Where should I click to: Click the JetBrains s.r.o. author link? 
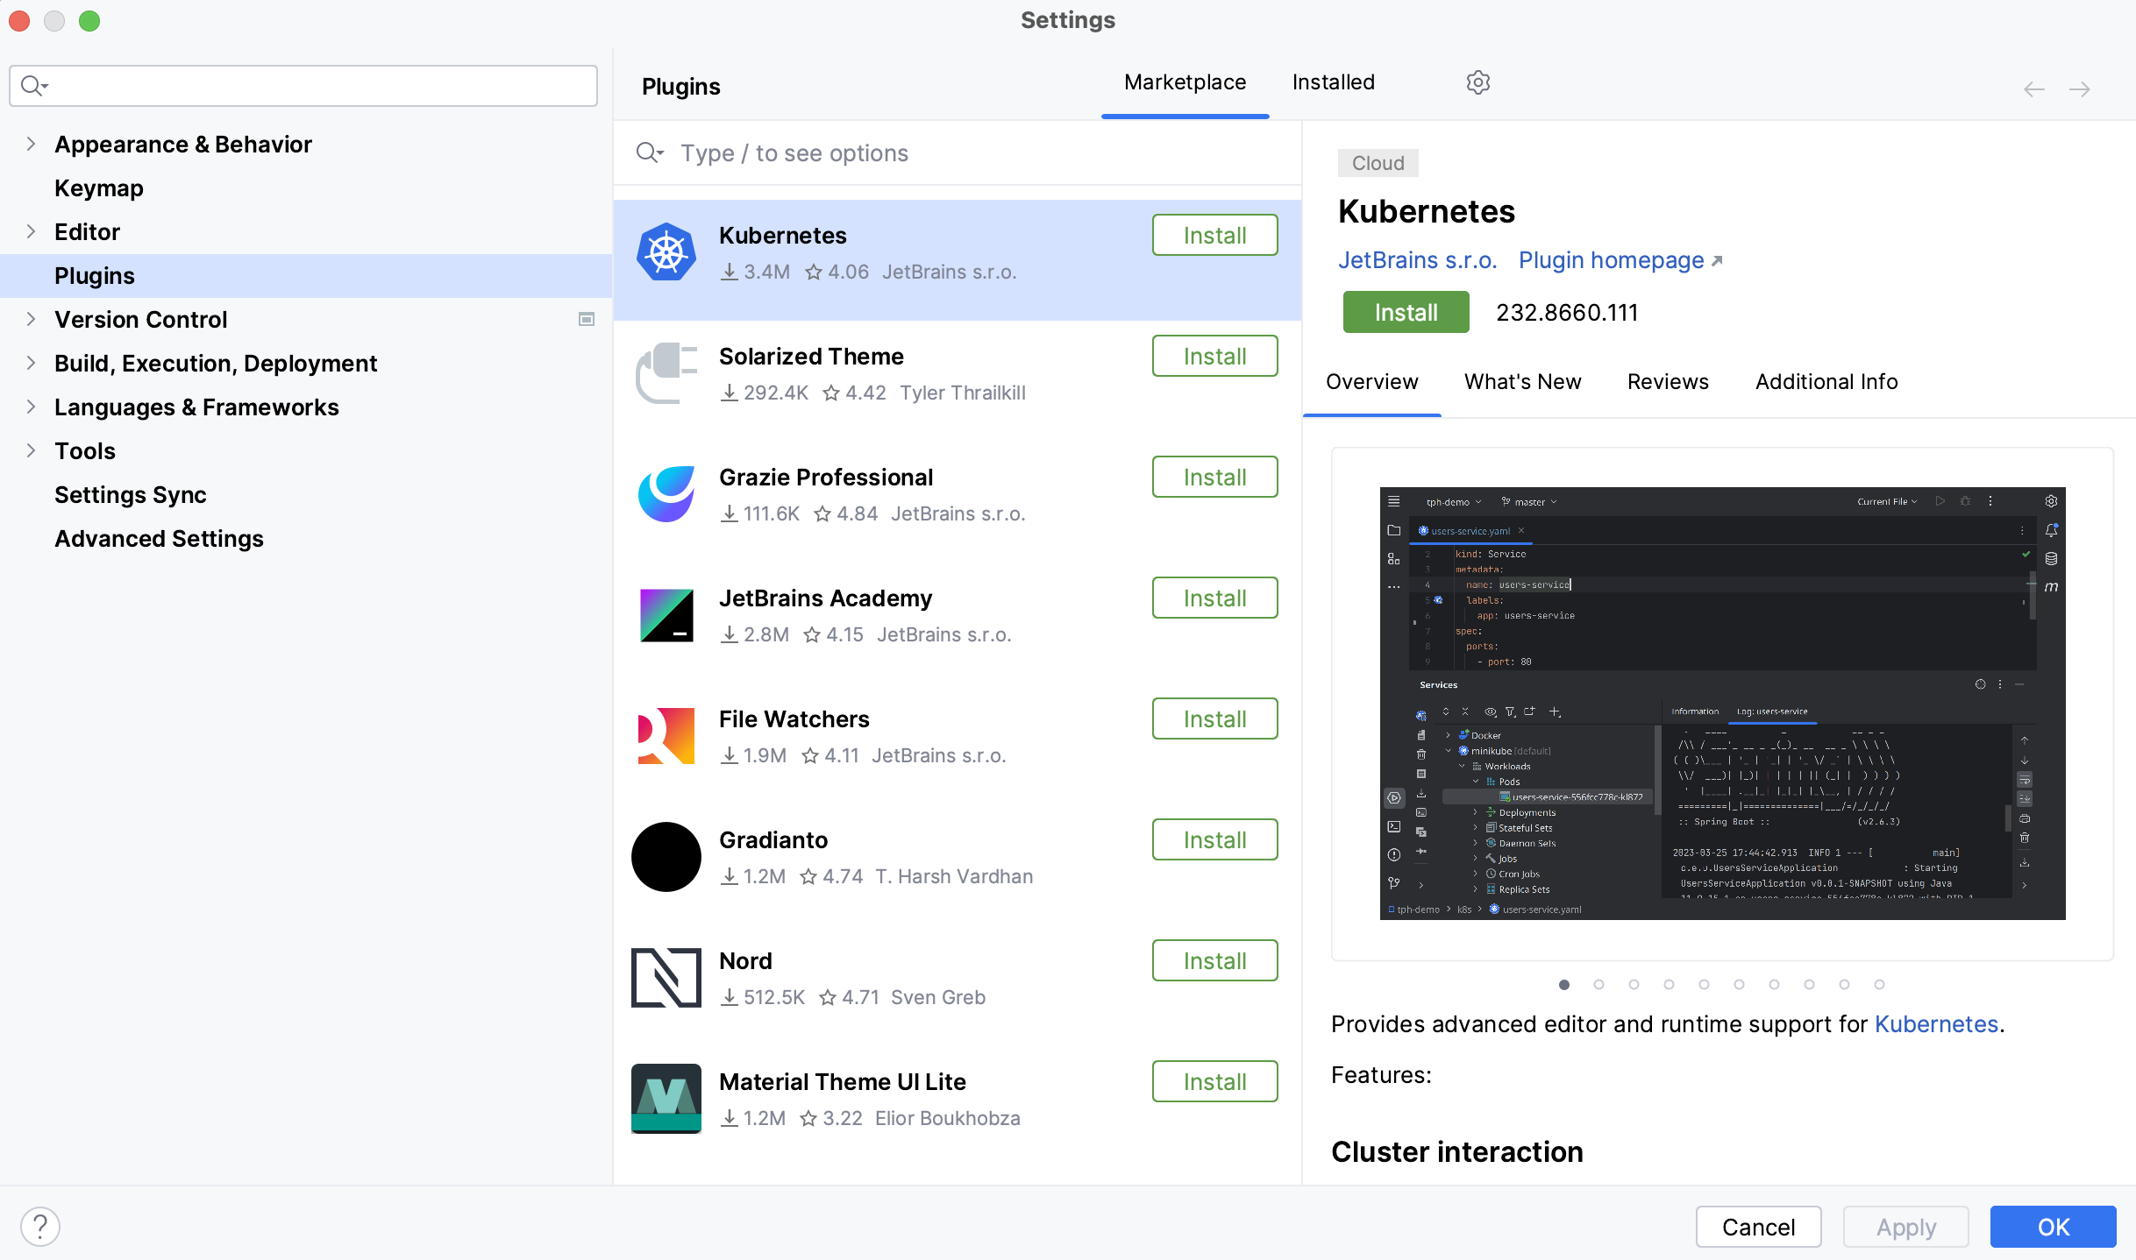pyautogui.click(x=1415, y=259)
